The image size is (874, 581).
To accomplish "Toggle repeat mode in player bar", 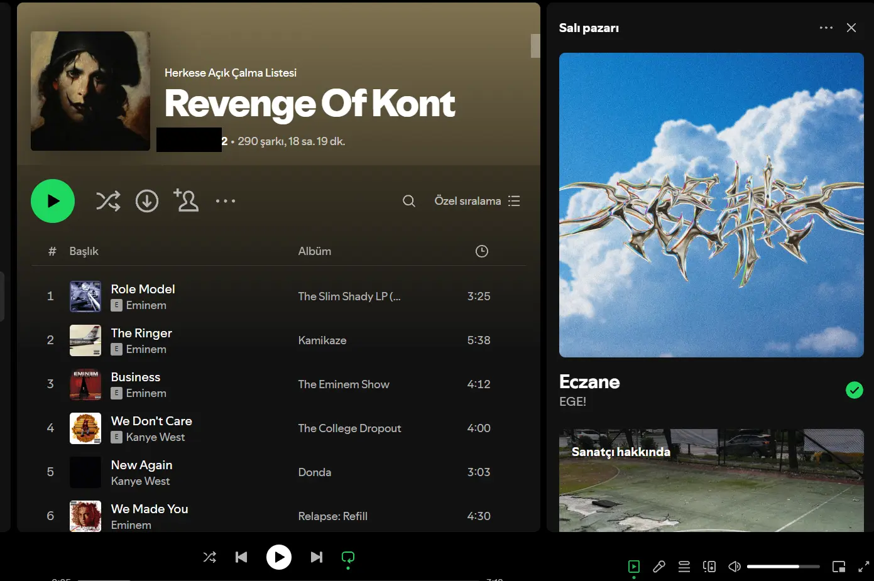I will (x=348, y=557).
